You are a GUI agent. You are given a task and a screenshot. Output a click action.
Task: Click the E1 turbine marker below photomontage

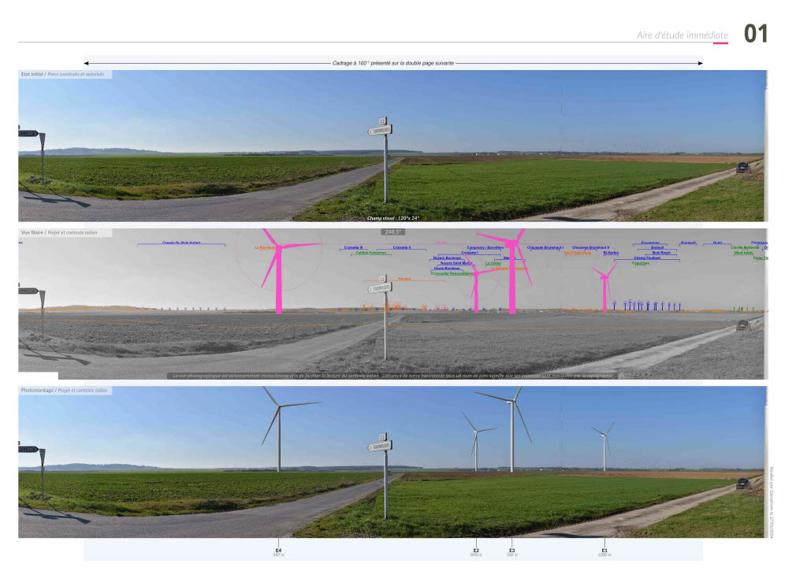[x=604, y=552]
